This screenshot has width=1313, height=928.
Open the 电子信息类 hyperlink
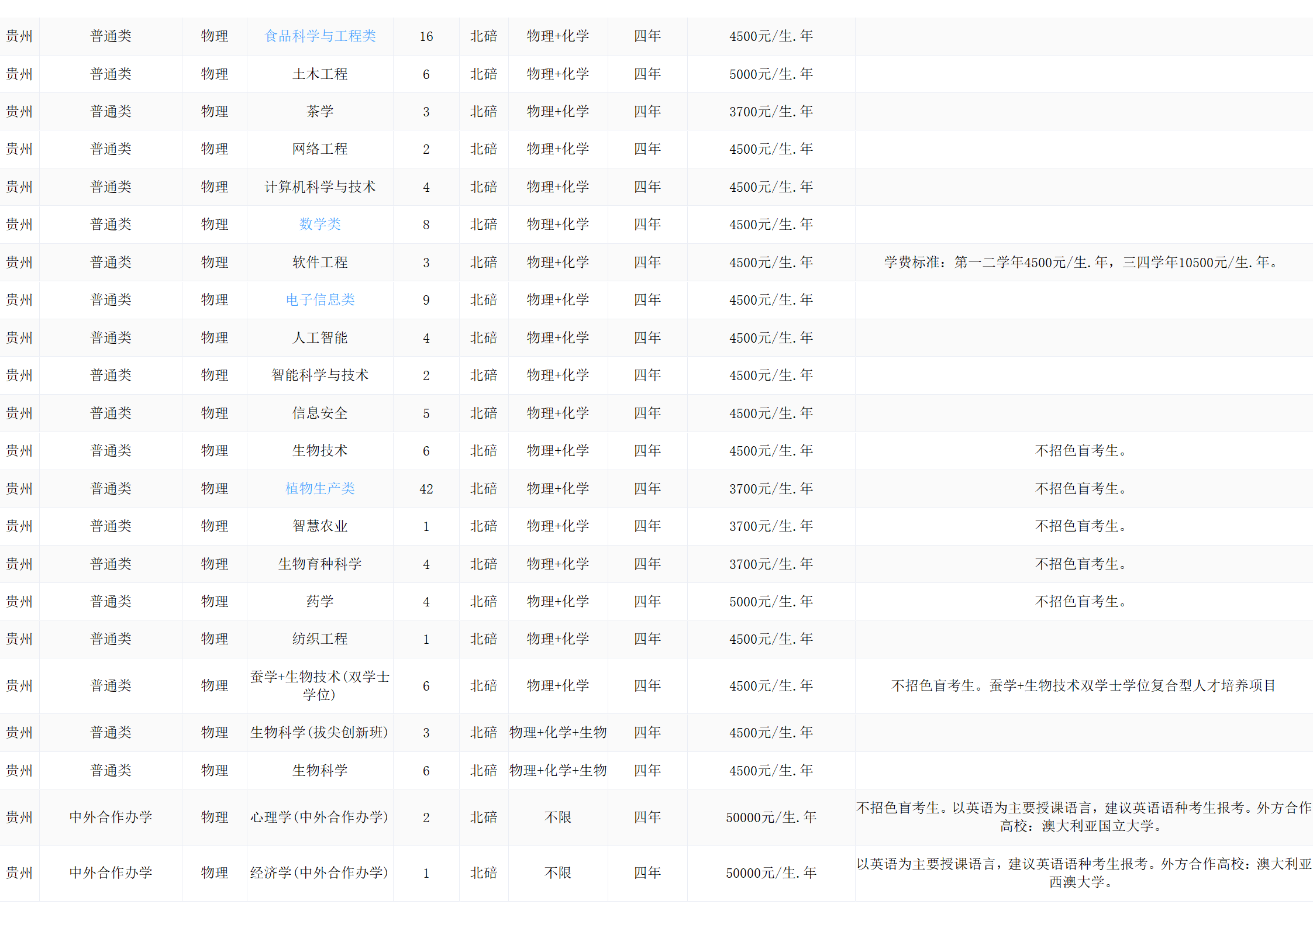(x=320, y=300)
